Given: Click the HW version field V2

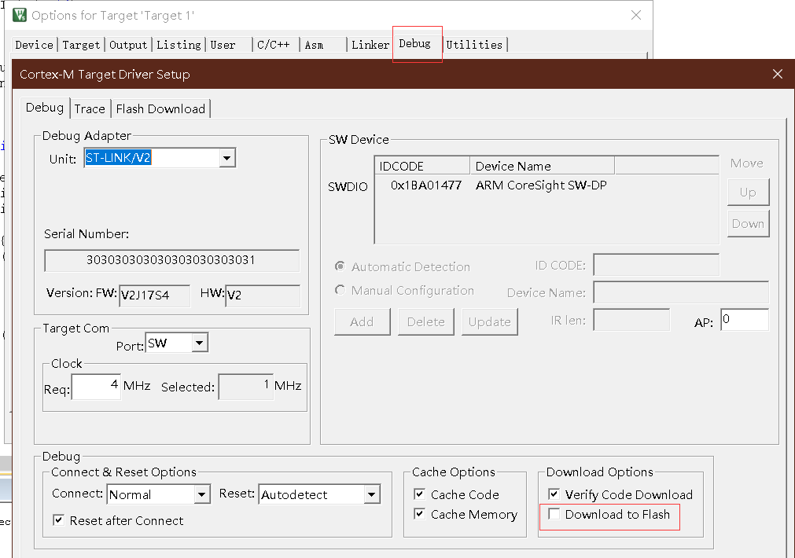Looking at the screenshot, I should pyautogui.click(x=263, y=296).
